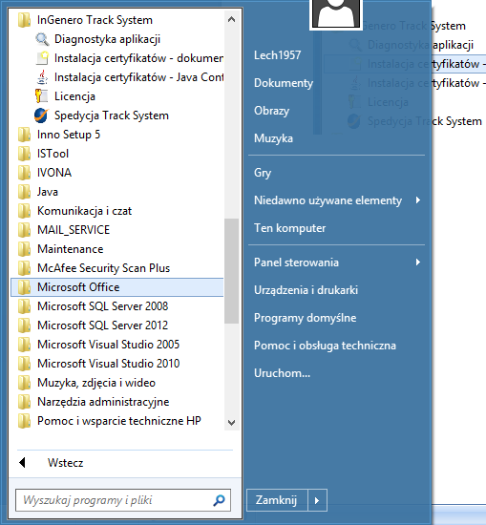
Task: Click the Wstecz back arrow
Action: click(x=23, y=463)
